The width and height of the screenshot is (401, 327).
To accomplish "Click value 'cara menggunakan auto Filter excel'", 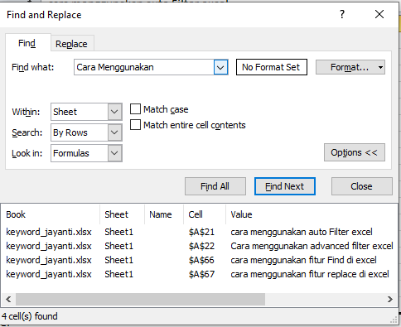I will pyautogui.click(x=302, y=232).
